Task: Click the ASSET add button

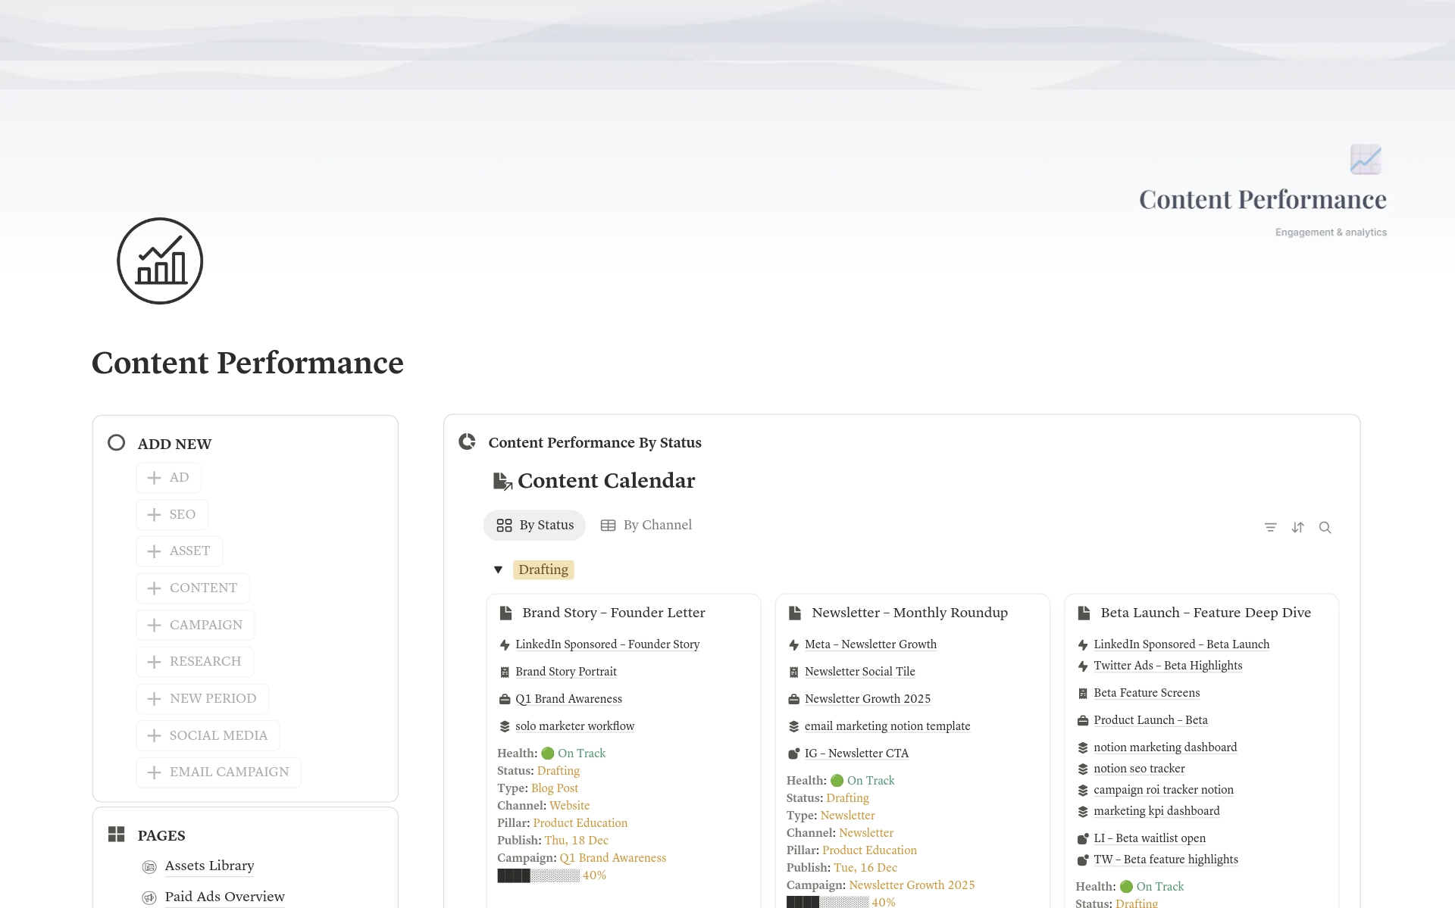Action: point(180,551)
